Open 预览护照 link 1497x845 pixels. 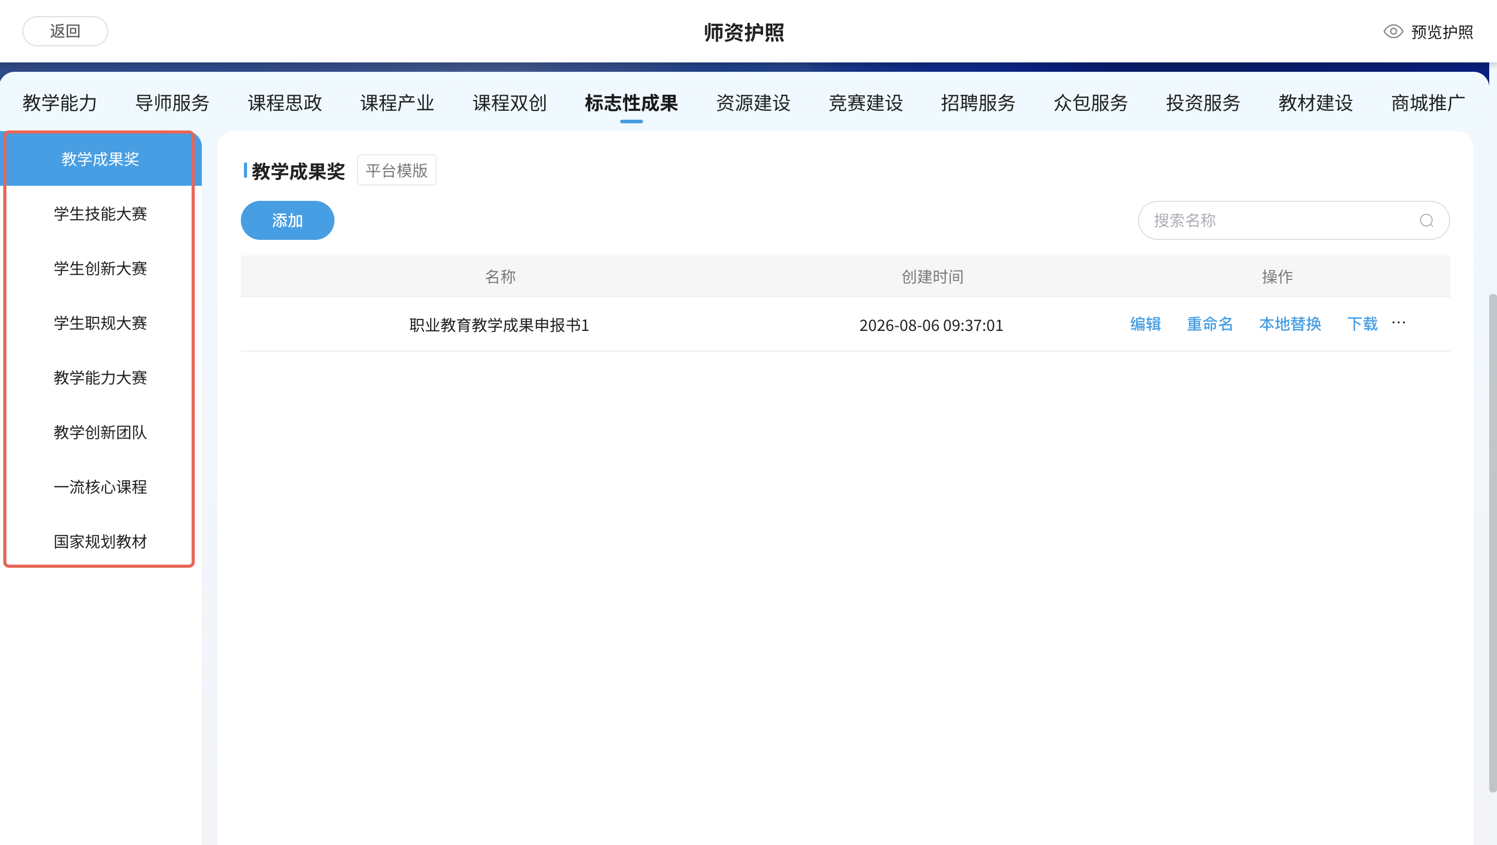(x=1442, y=32)
